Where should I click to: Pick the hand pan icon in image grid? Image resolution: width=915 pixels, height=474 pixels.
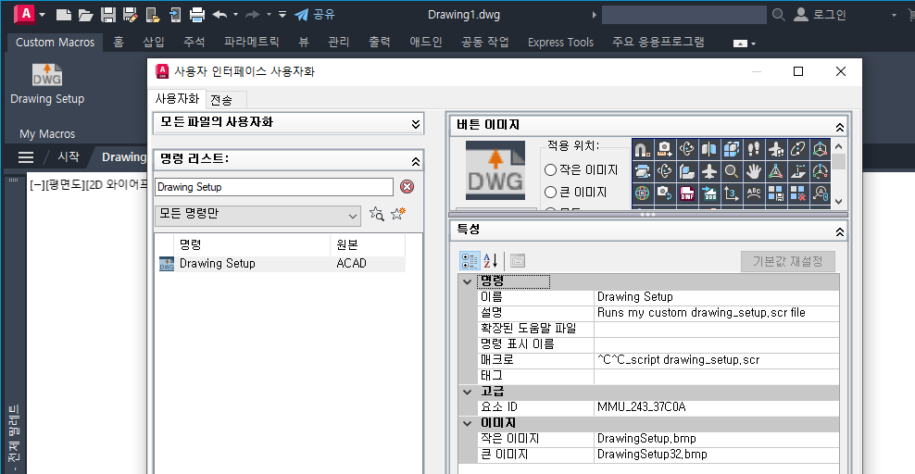[753, 171]
